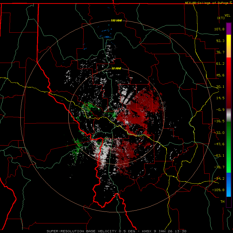Click the -94.2 velocity scale value
233x233 pixels.
[219, 179]
